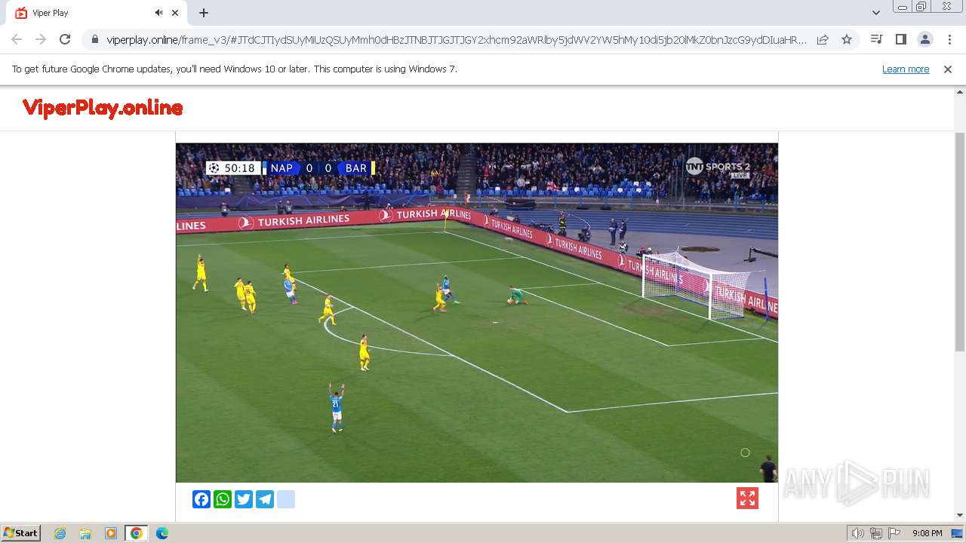This screenshot has width=966, height=543.
Task: Open system volume control tray icon
Action: (858, 533)
